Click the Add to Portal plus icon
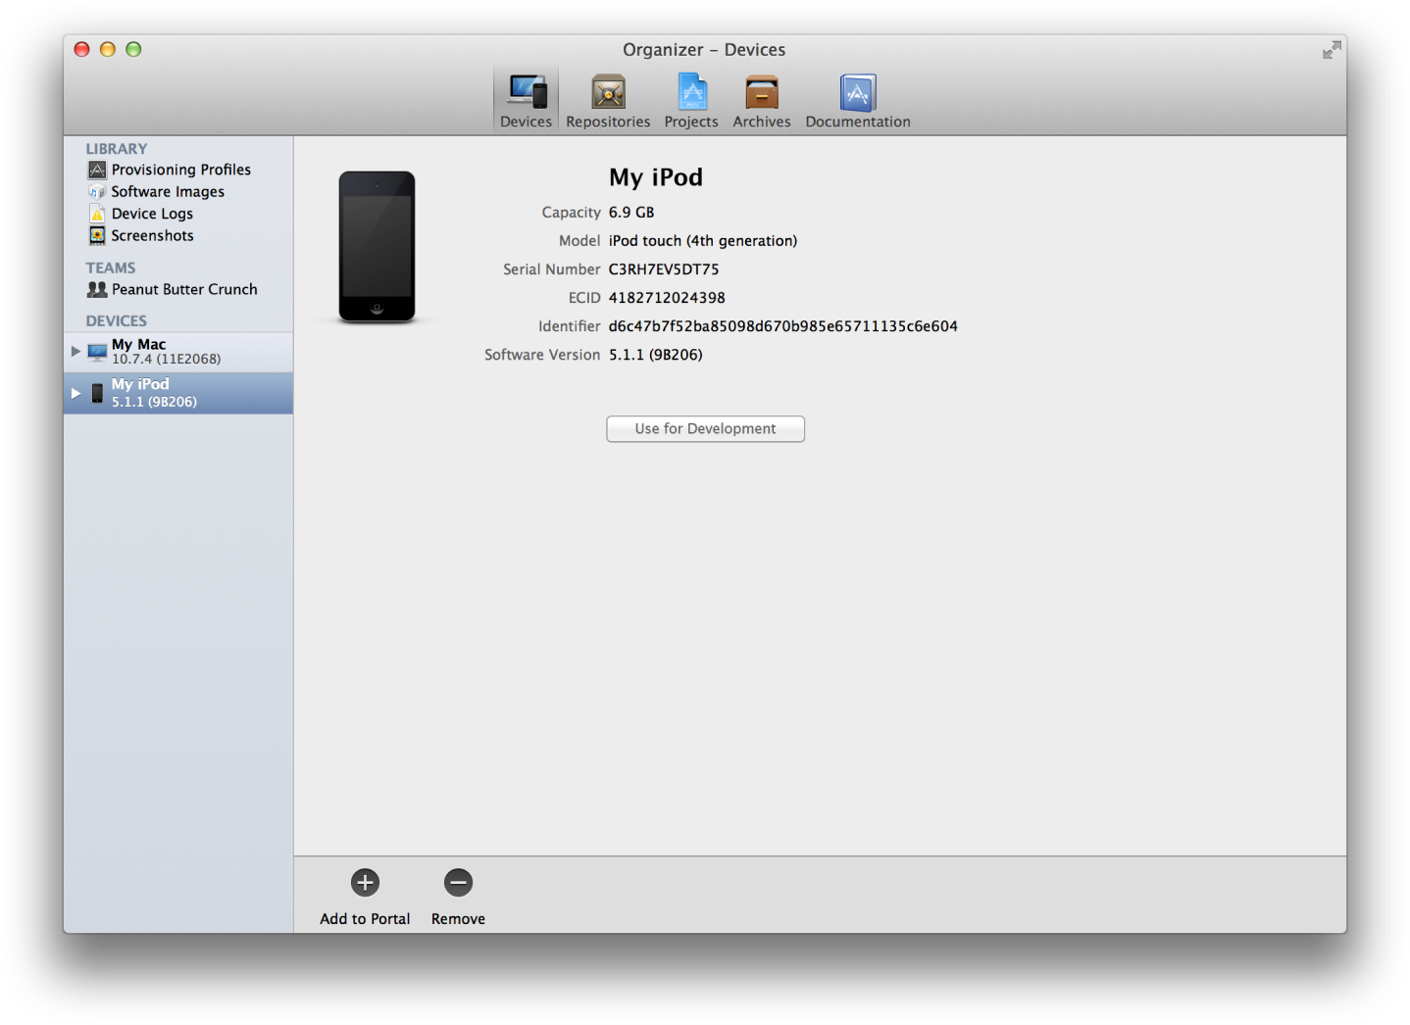The width and height of the screenshot is (1410, 1025). coord(365,883)
